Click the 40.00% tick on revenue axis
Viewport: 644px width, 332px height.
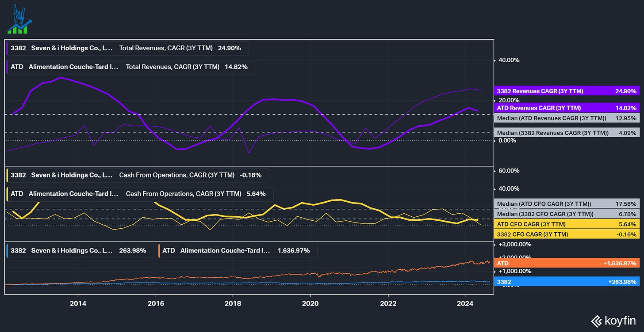(x=508, y=60)
